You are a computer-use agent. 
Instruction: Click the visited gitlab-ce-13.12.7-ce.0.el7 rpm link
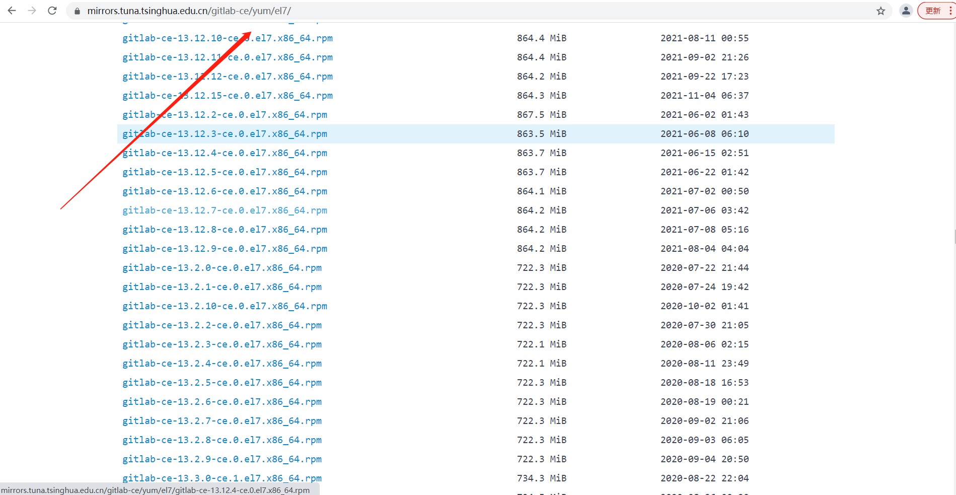click(x=225, y=210)
